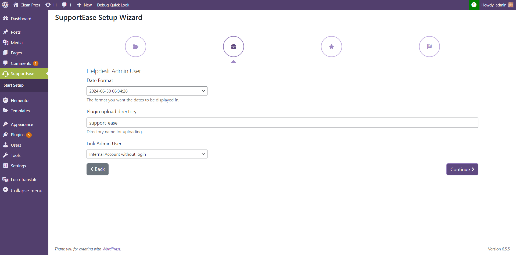Open Appearance menu item
516x255 pixels.
click(24, 124)
